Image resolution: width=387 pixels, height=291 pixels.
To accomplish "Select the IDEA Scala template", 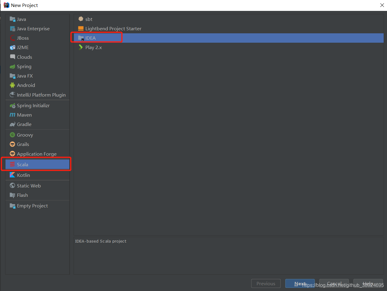I will pos(229,38).
